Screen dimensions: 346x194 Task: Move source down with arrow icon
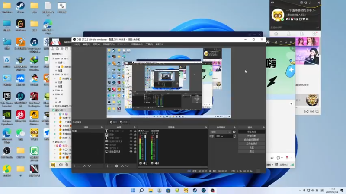pos(127,166)
